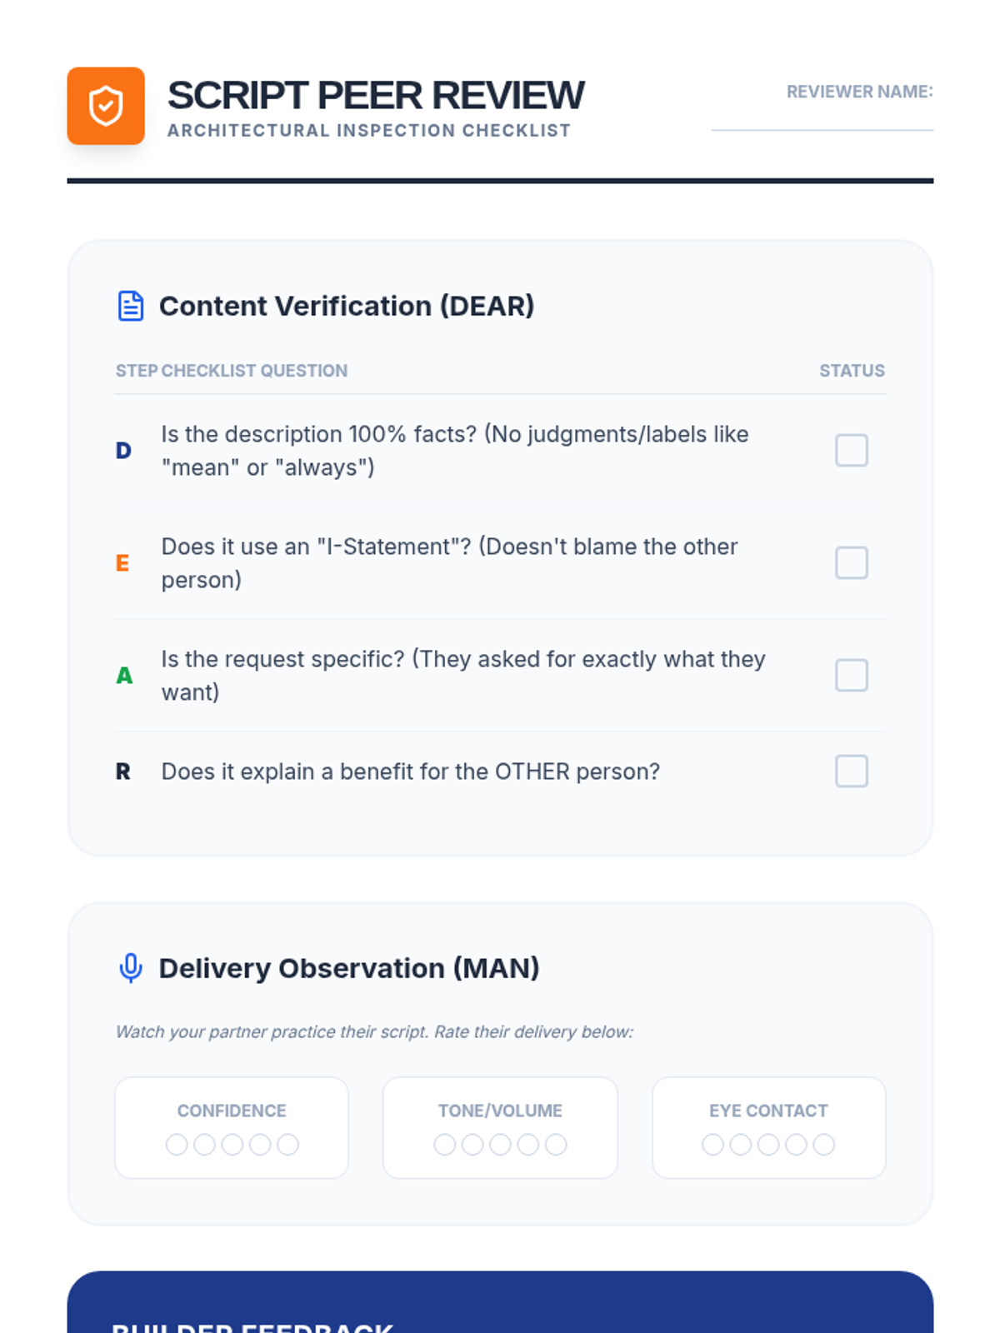The height and width of the screenshot is (1333, 1000).
Task: Click the orange shield logo icon
Action: [x=106, y=106]
